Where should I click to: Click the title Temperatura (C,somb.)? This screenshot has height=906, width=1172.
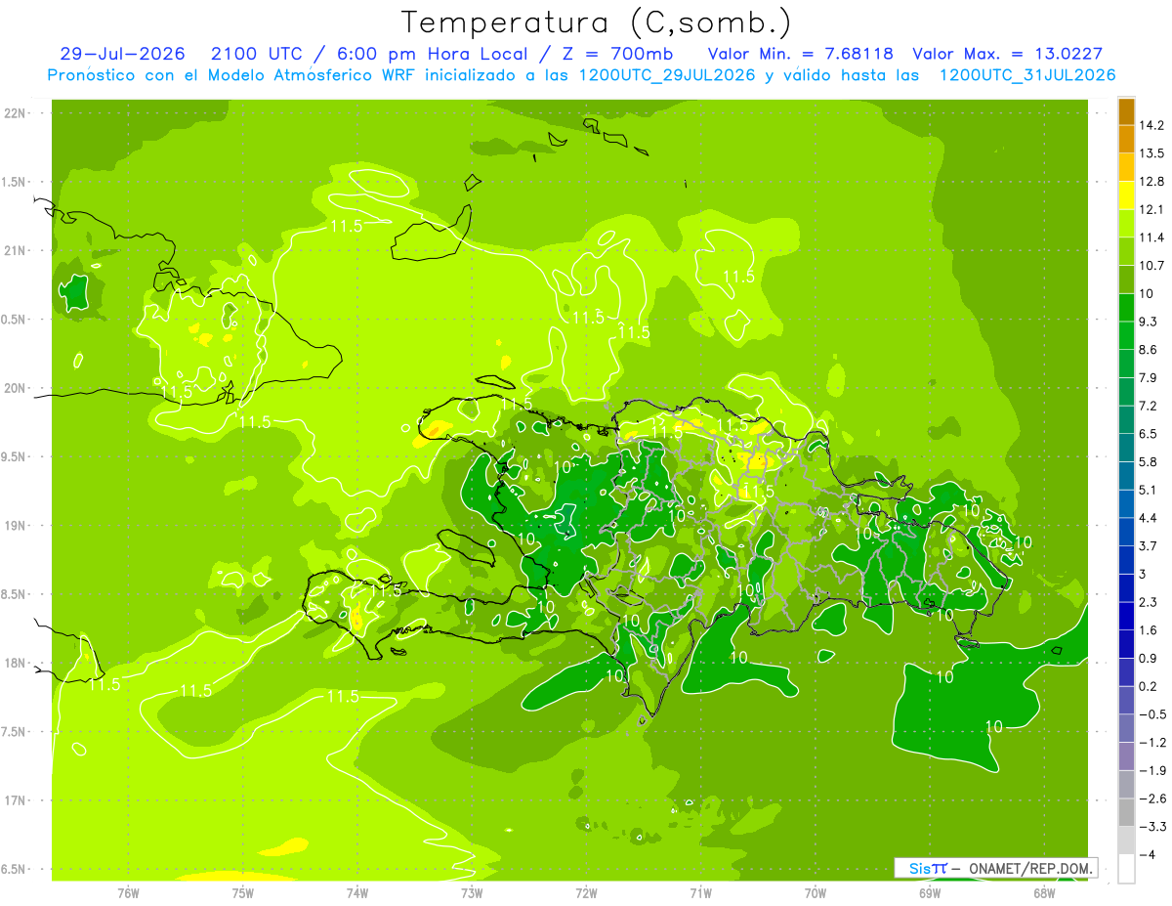coord(597,23)
